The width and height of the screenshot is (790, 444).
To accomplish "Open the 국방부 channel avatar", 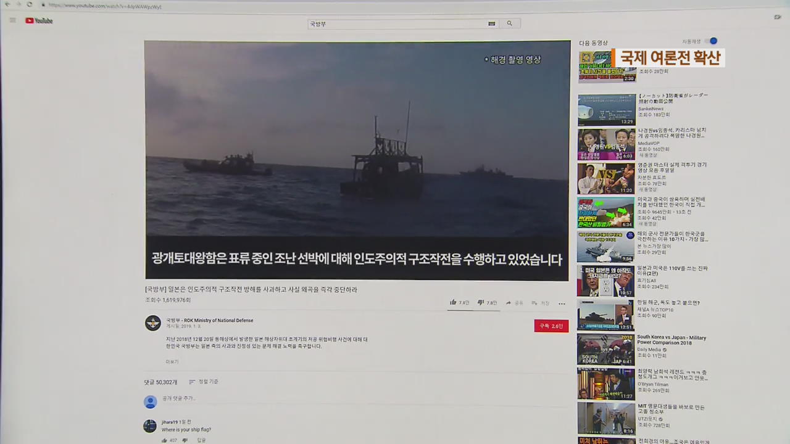I will coord(152,323).
